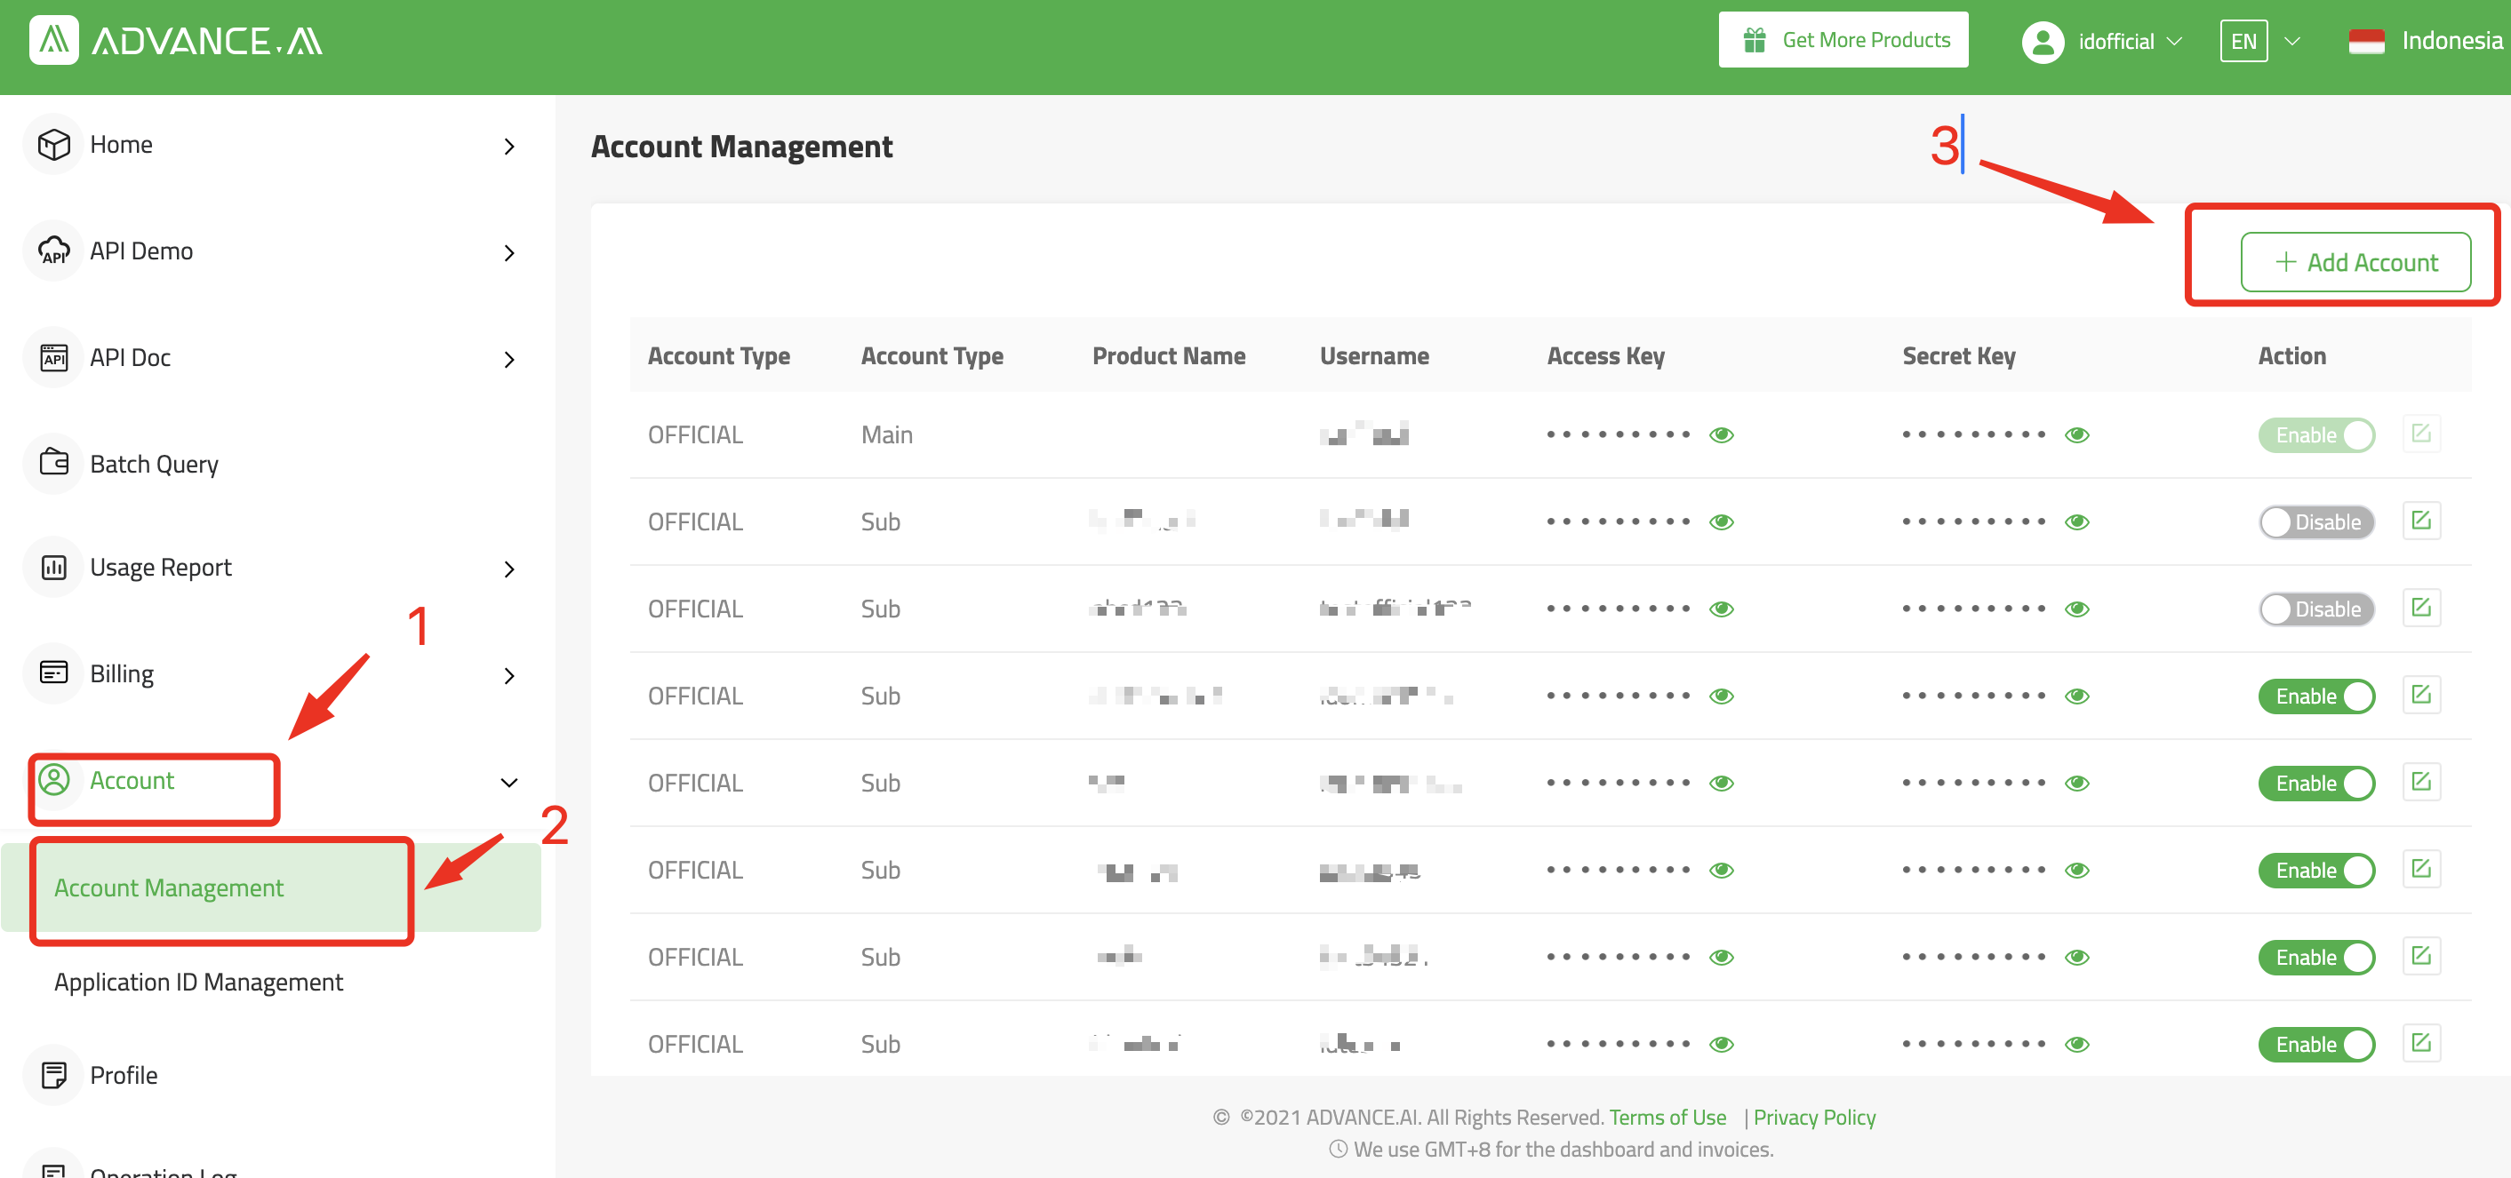
Task: Click the Batch Query wallet icon
Action: point(53,462)
